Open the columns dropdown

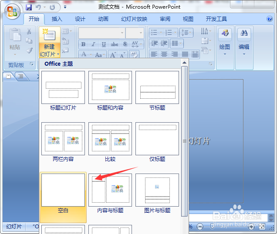(x=177, y=43)
